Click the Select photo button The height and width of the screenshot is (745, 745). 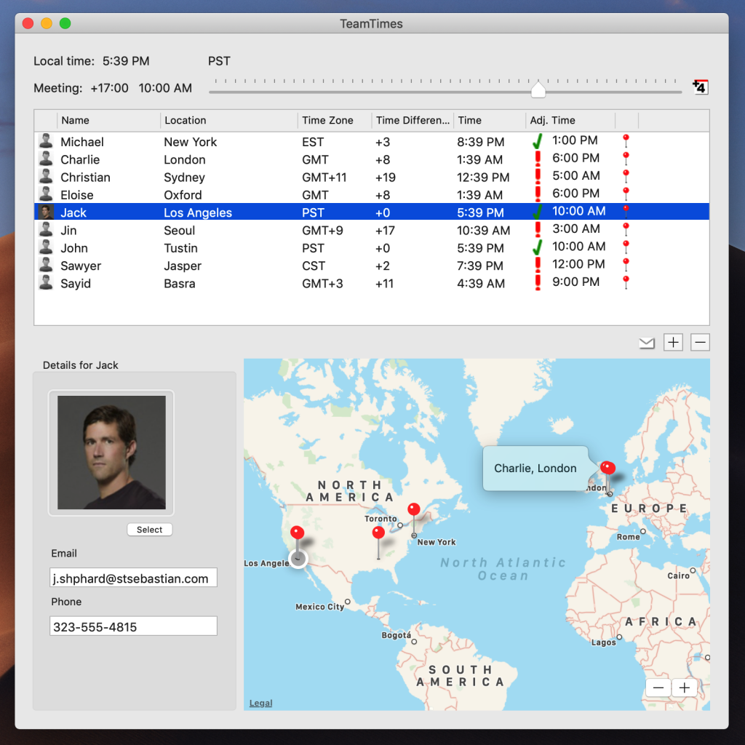coord(150,530)
